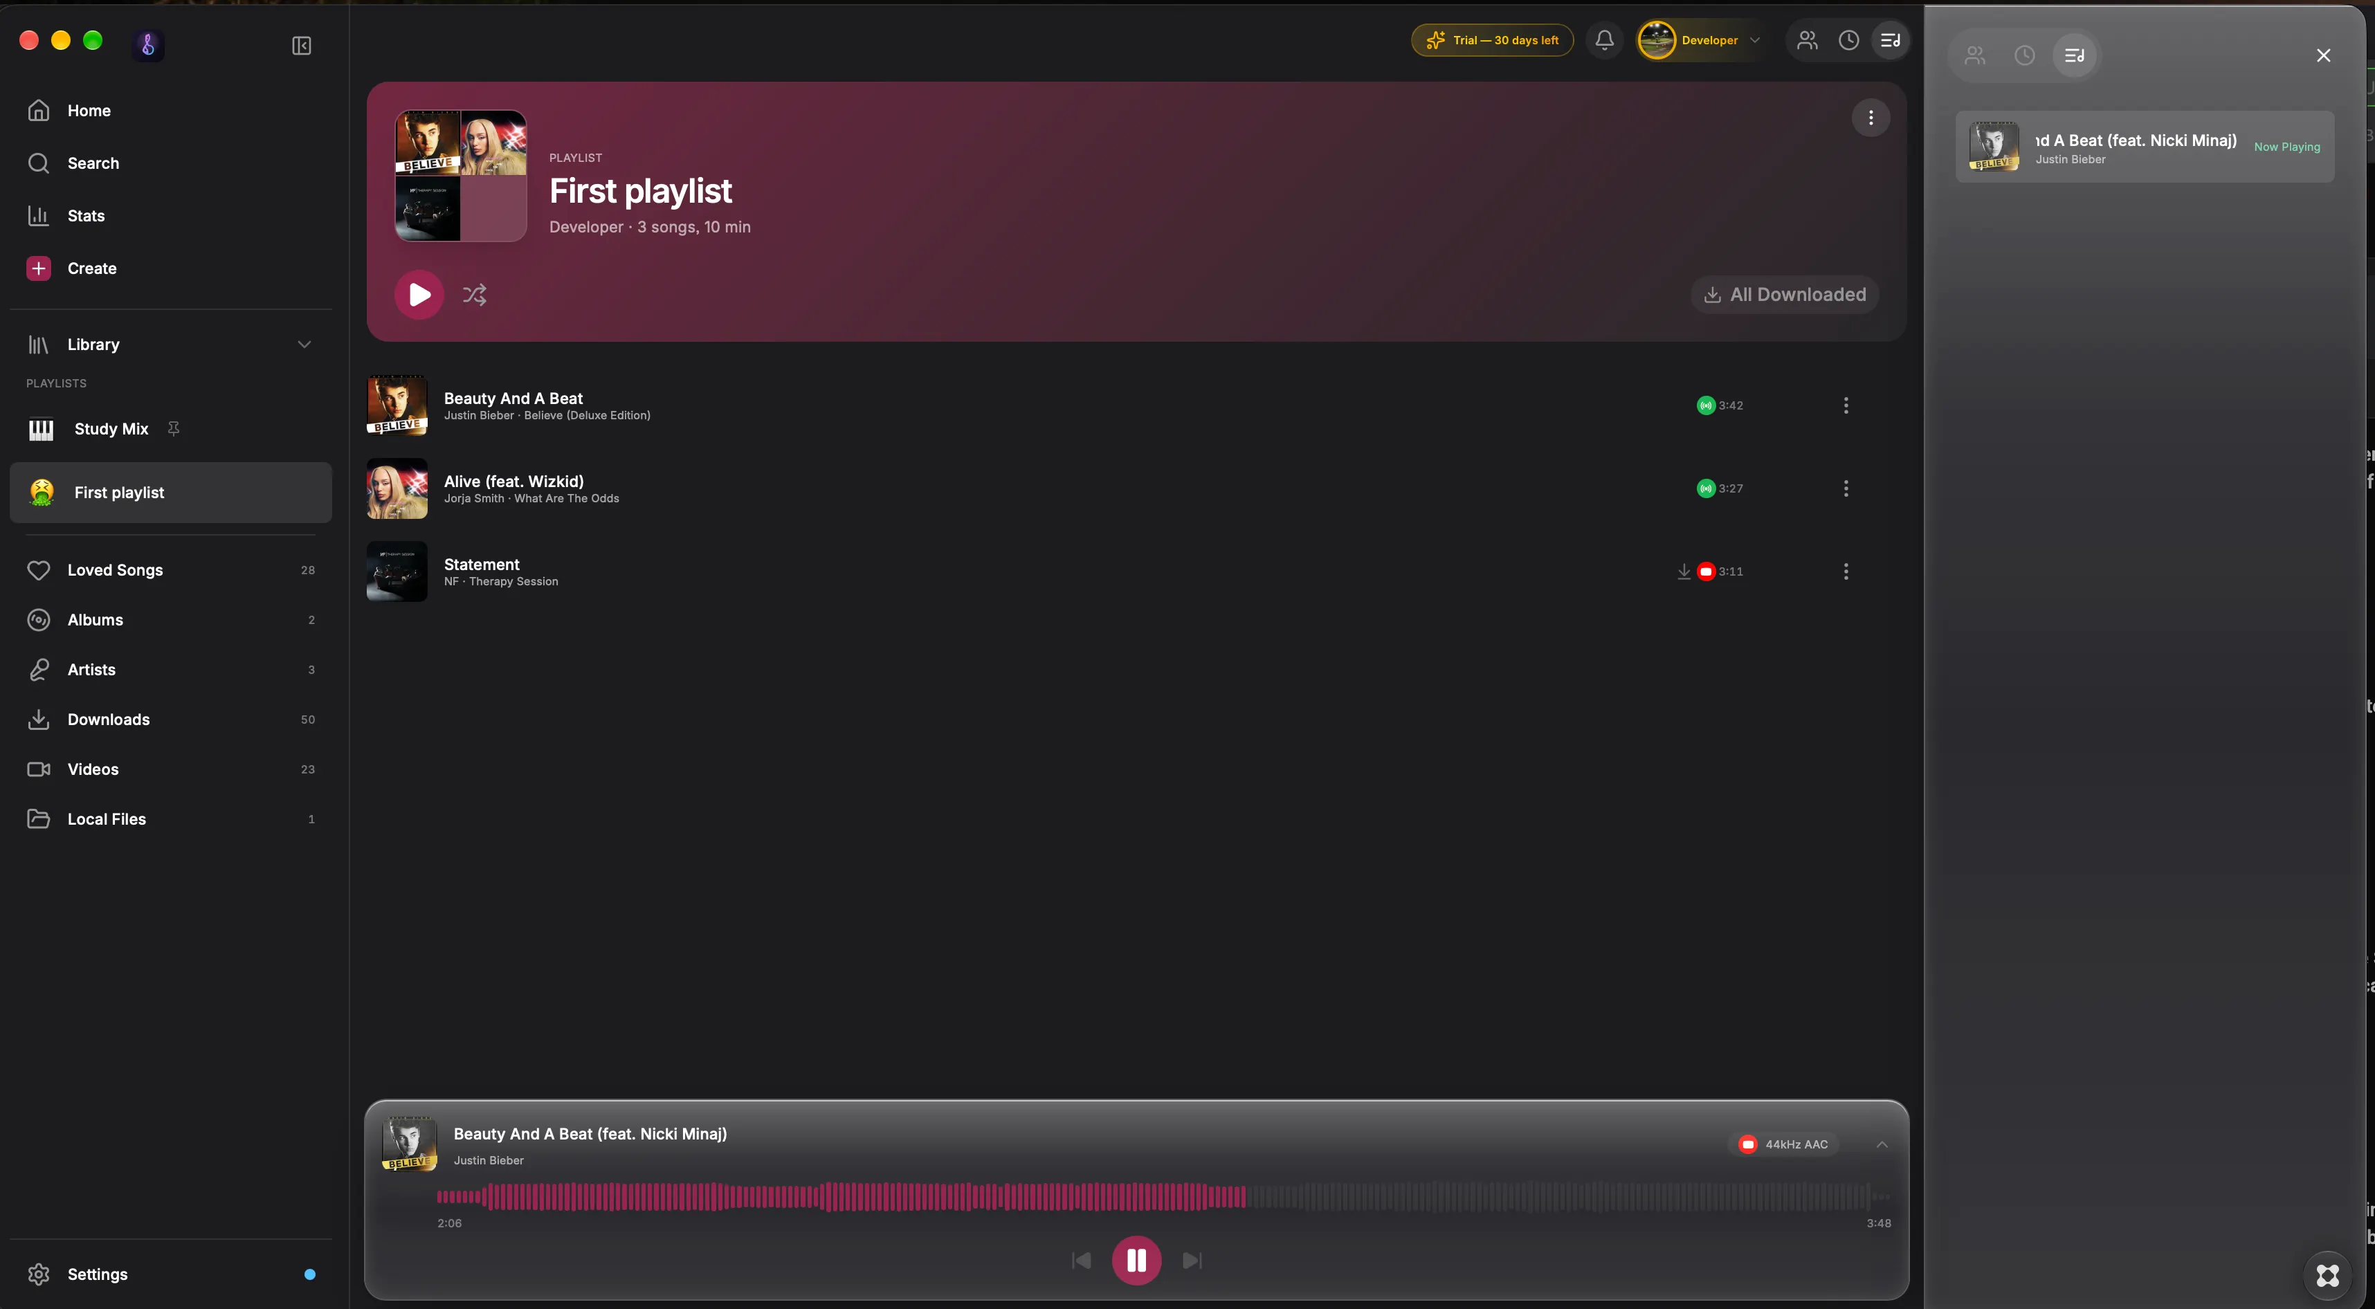Click the bottom-right floating panel icon

coord(2328,1275)
